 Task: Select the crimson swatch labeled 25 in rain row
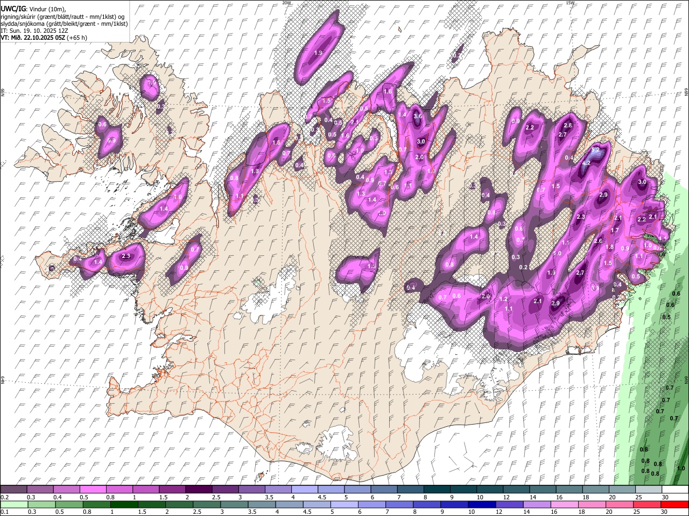pyautogui.click(x=648, y=504)
